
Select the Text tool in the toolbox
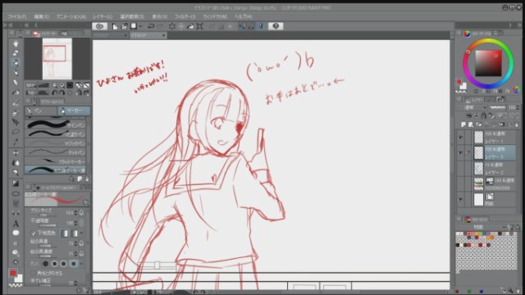pos(16,224)
